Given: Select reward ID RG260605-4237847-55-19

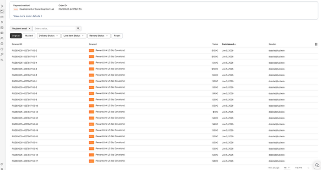Looking at the screenshot, I should 25,131.
